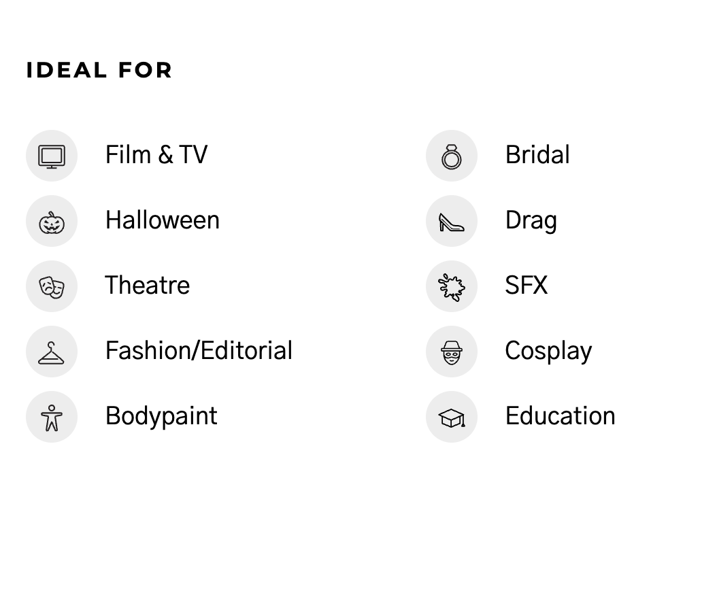Click the television icon for Film & TV
Screen dimensions: 717x597
52,156
